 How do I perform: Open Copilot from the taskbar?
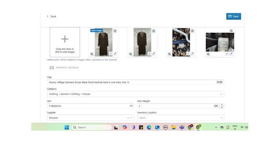125,127
